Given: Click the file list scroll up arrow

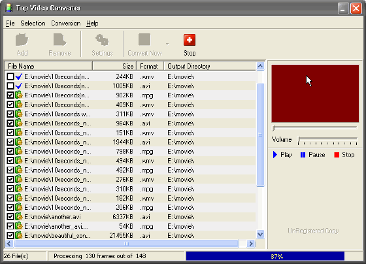Looking at the screenshot, I should 260,66.
